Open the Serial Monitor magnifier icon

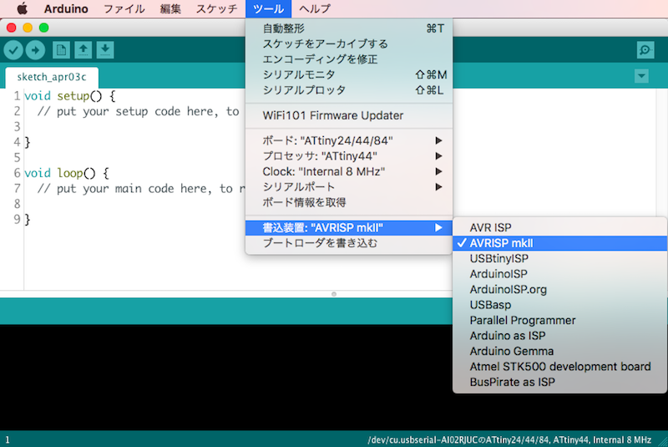point(645,50)
